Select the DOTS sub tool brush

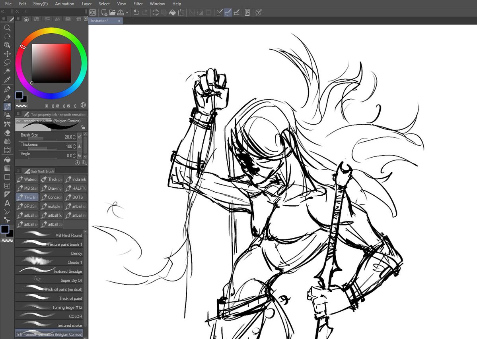(76, 197)
